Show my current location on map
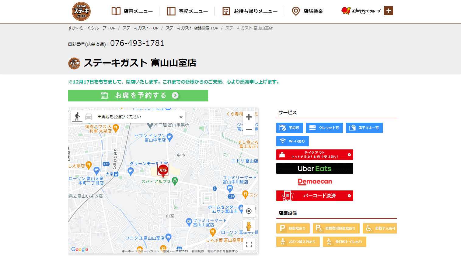This screenshot has width=461, height=256. (249, 211)
